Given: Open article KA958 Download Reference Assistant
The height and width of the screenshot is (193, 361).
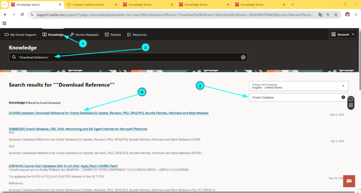Looking at the screenshot, I should point(109,113).
